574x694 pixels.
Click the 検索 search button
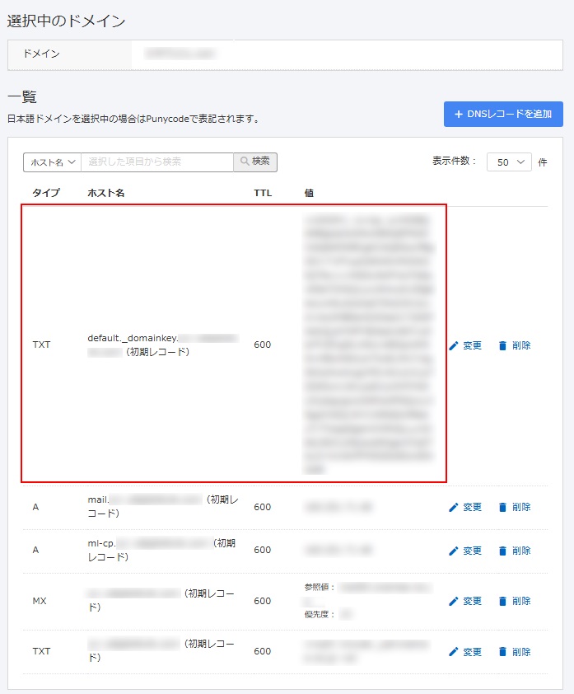tap(255, 162)
